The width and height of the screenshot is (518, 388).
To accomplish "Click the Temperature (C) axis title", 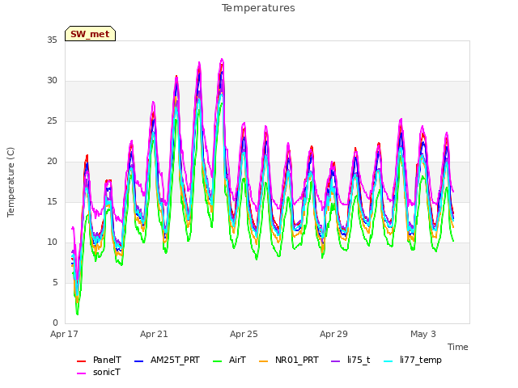I will click(x=11, y=182).
